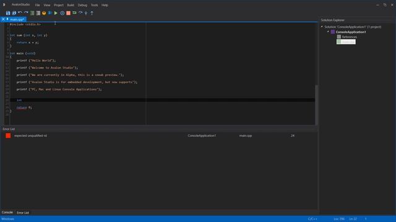Switch to the Error List bottom tab

pos(23,213)
